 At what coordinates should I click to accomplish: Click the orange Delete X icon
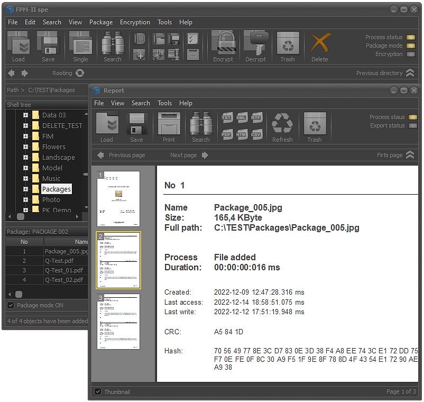tap(320, 47)
